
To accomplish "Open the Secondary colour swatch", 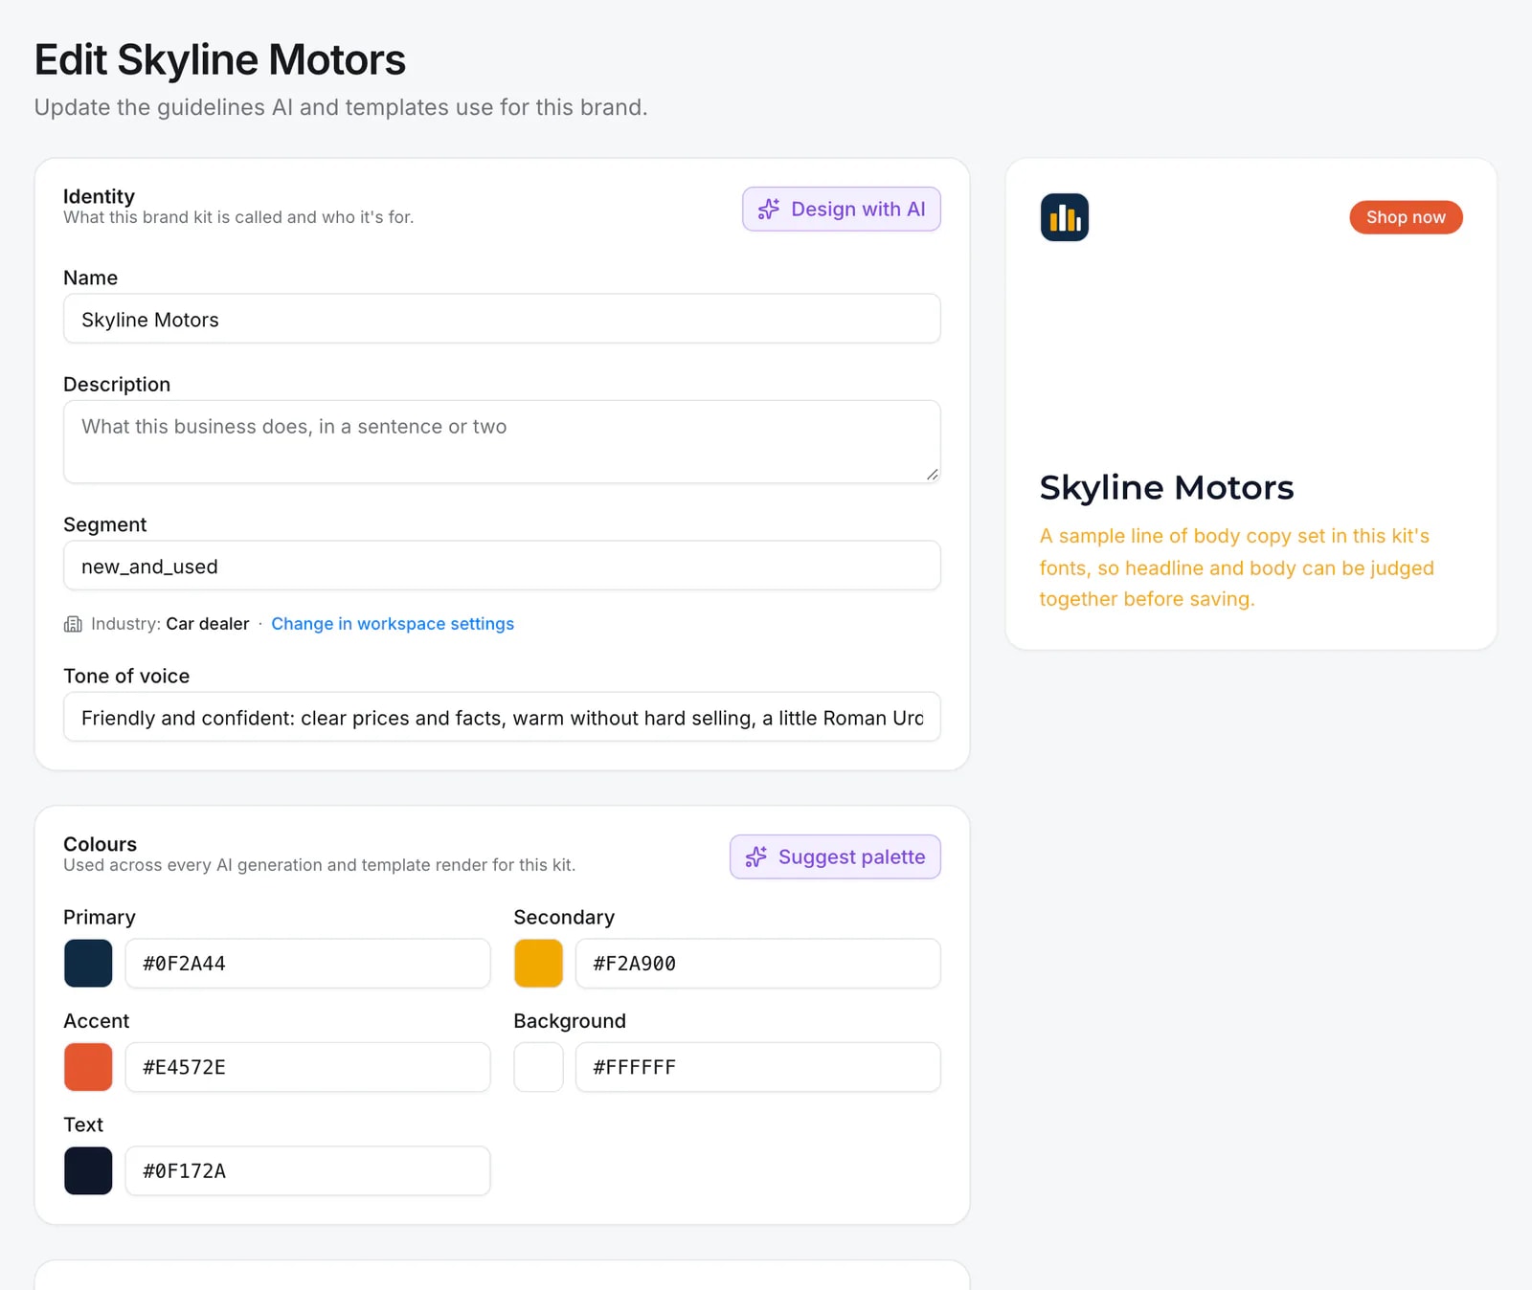I will point(538,963).
